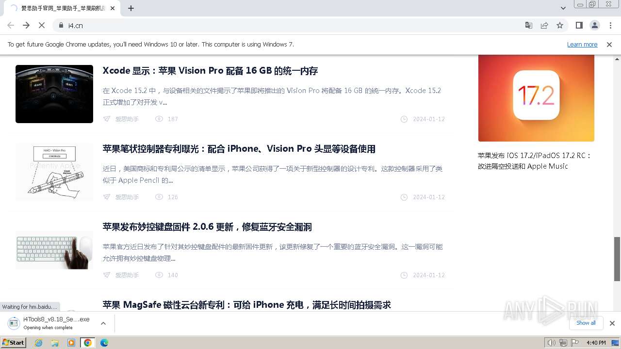Click the 妙控键盘 article summary text
The width and height of the screenshot is (621, 349).
click(273, 253)
